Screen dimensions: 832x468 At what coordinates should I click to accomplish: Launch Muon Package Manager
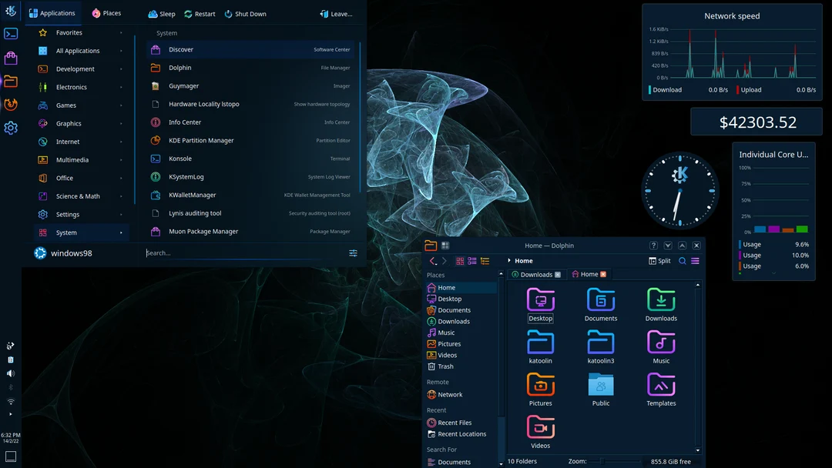[x=204, y=231]
